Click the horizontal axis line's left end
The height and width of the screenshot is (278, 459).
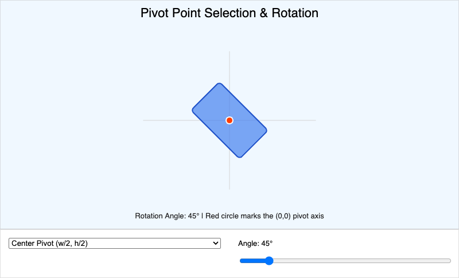click(x=145, y=120)
